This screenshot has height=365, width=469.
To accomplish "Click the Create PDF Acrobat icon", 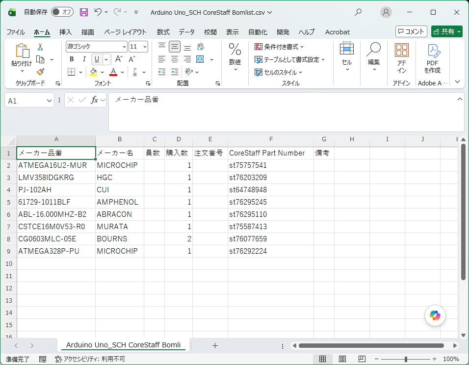I will [x=433, y=58].
